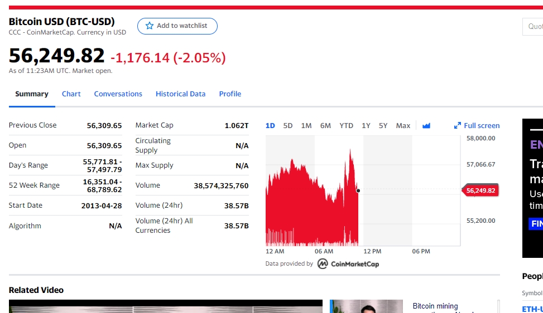This screenshot has height=313, width=543.
Task: Click the Market Cap value 1.062T
Action: 237,126
